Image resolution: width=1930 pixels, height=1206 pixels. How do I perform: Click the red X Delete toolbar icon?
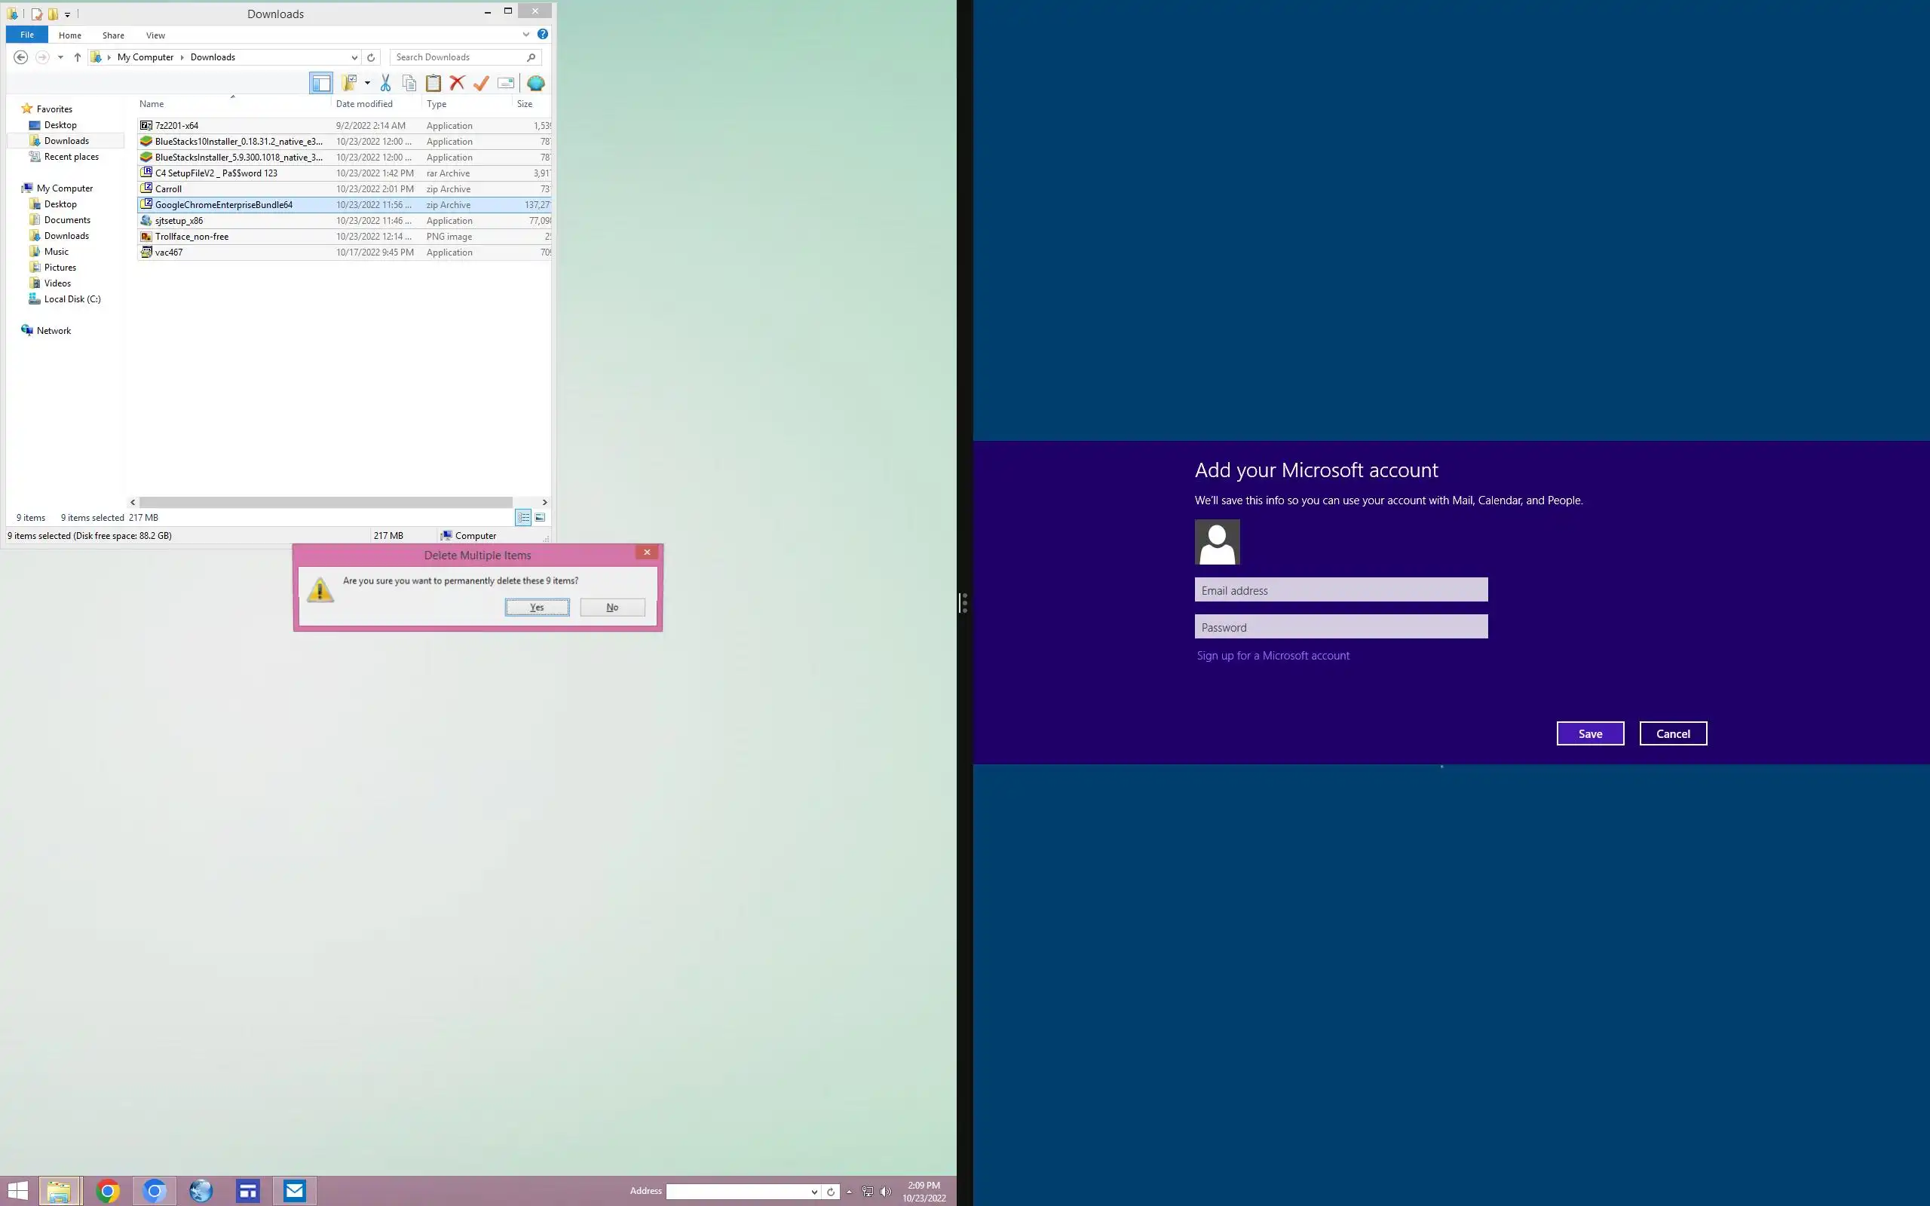point(457,83)
